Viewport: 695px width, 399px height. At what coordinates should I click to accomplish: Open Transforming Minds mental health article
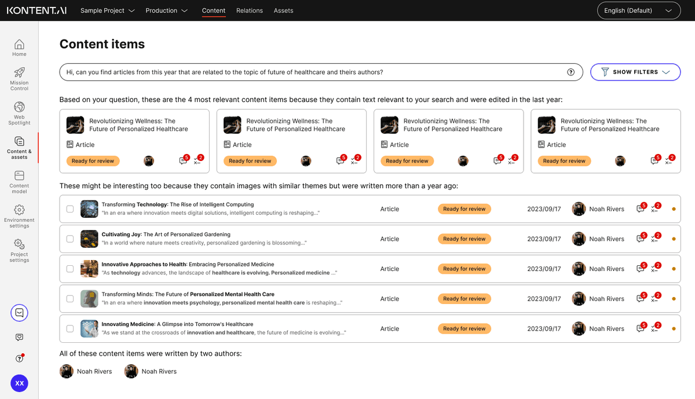[x=188, y=294]
